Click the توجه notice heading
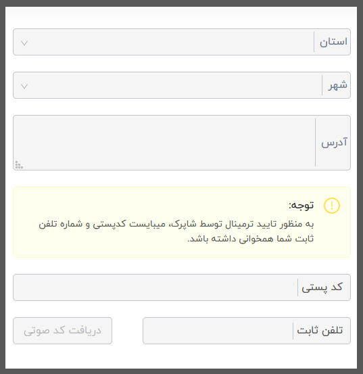363x374 pixels. click(x=301, y=205)
